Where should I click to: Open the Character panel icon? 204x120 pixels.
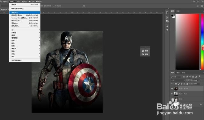(167, 26)
